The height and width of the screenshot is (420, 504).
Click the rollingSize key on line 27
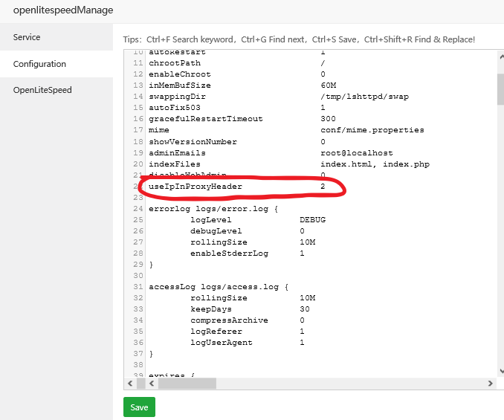(219, 242)
